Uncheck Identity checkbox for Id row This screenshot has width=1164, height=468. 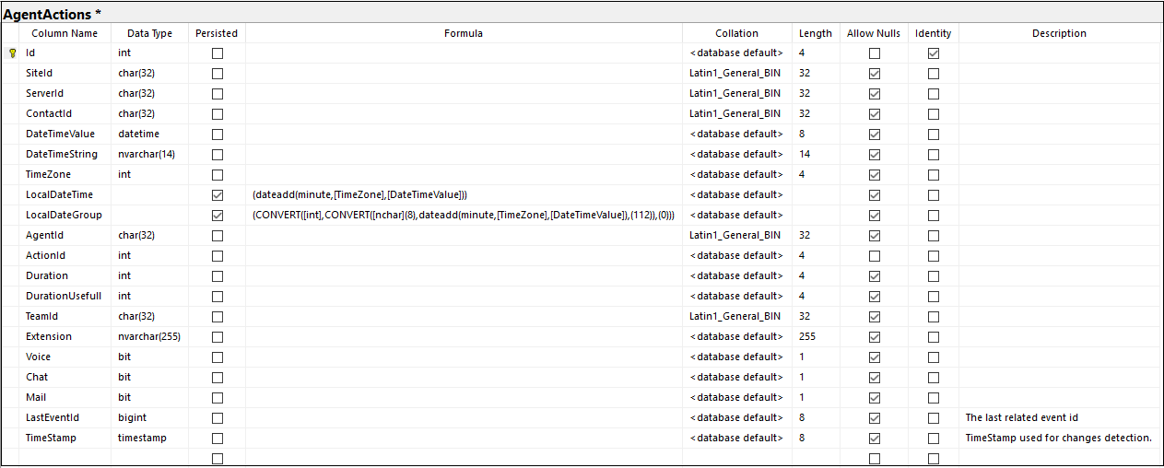pyautogui.click(x=934, y=53)
